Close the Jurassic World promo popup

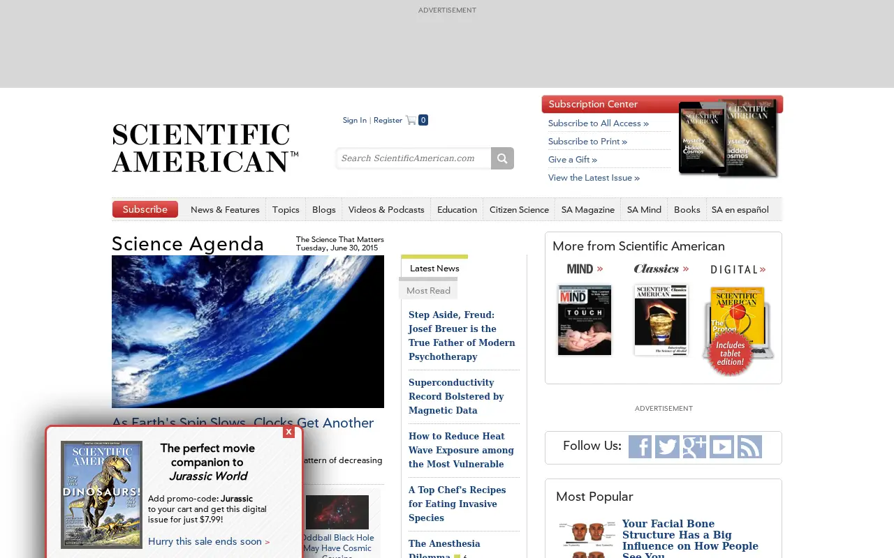click(288, 432)
